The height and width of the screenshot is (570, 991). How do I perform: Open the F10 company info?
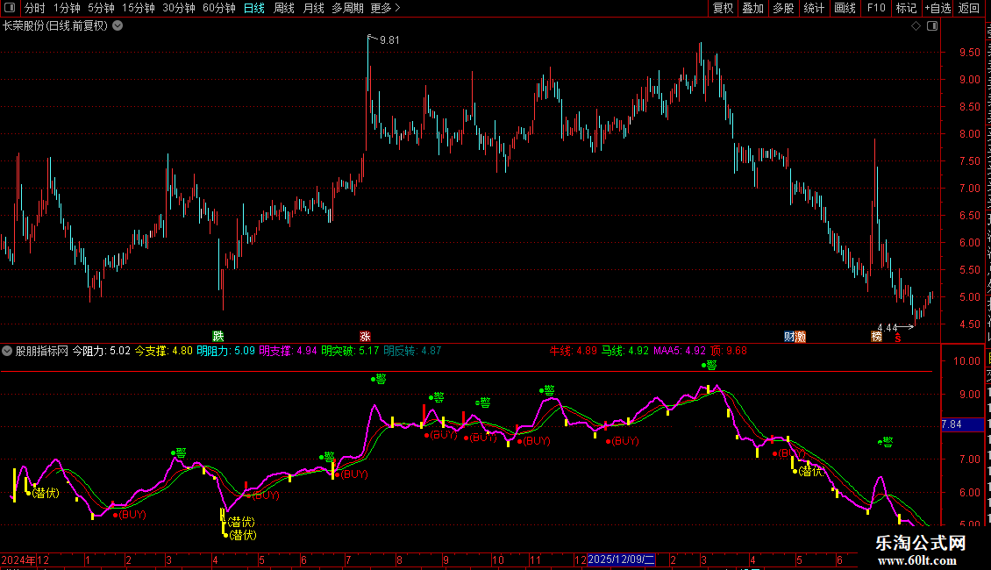876,8
